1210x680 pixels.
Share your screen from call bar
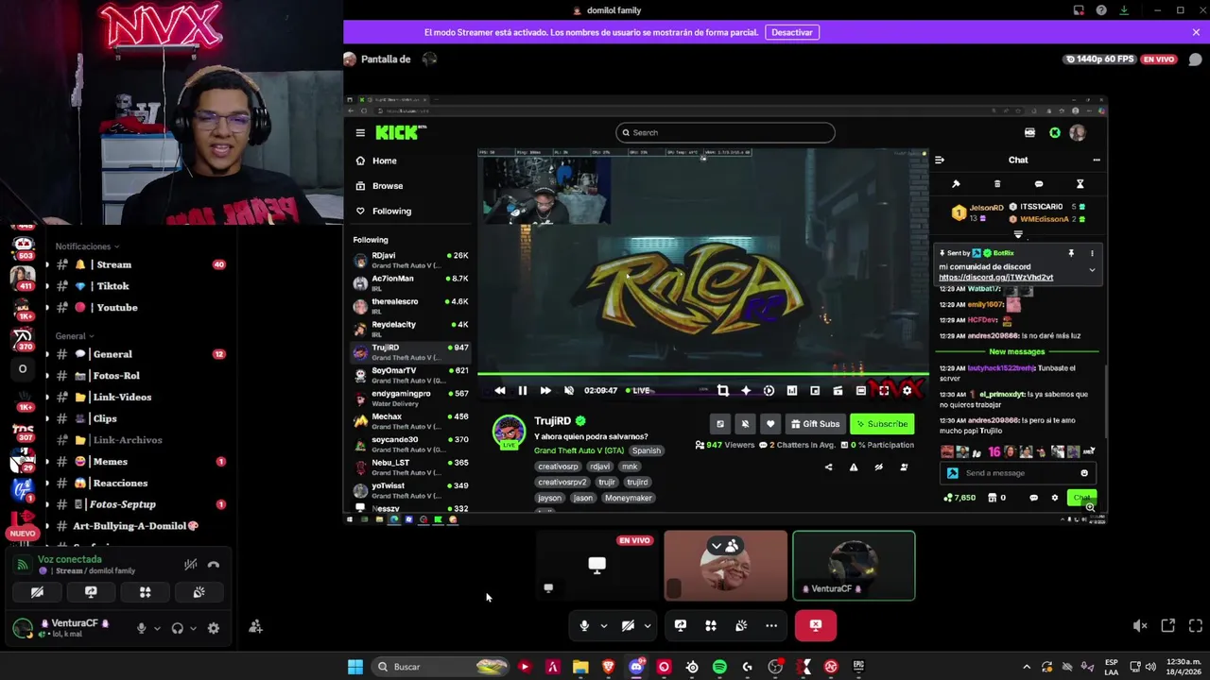coord(681,625)
